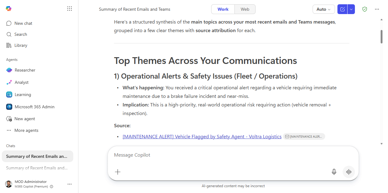Open the second Summary of Recent Emails chat
Screen dimensions: 388x193
(x=37, y=168)
